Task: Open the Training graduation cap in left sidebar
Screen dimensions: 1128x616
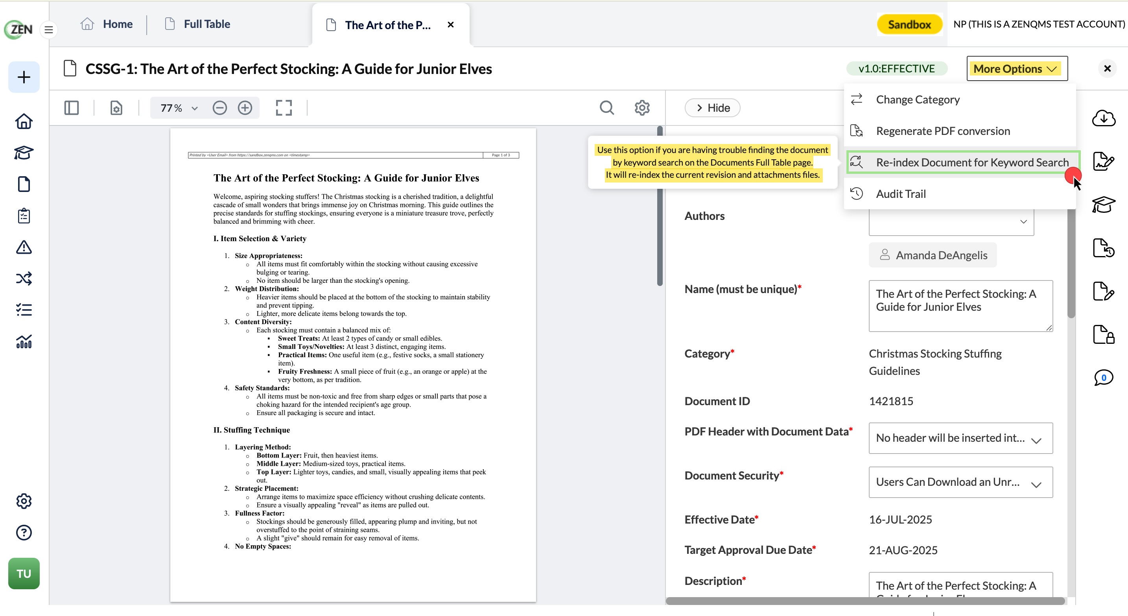Action: [x=24, y=153]
